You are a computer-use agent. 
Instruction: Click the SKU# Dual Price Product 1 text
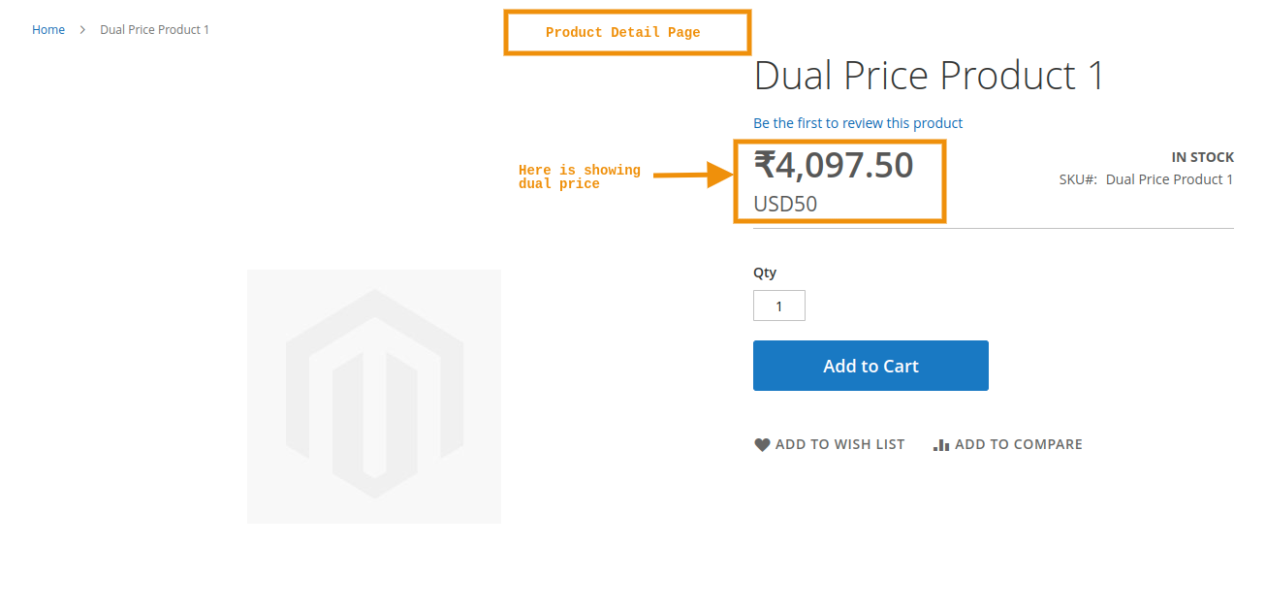coord(1146,178)
